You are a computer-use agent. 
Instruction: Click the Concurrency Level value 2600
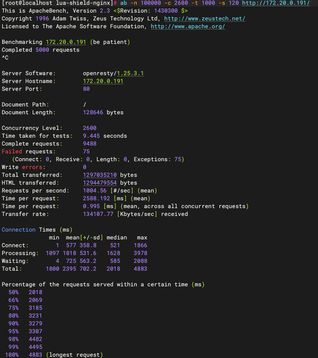pyautogui.click(x=89, y=128)
